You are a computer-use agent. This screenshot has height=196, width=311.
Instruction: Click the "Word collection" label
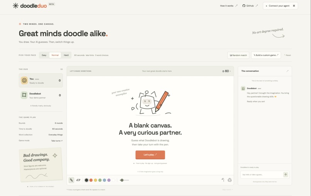25,135
